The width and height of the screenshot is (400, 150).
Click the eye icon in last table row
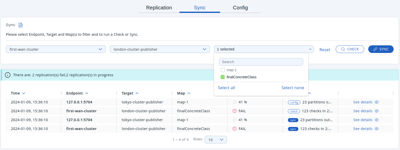pyautogui.click(x=377, y=129)
